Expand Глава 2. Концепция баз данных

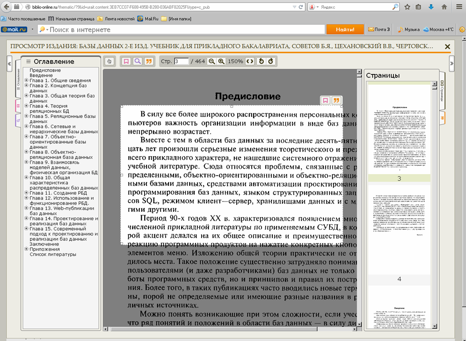point(27,85)
